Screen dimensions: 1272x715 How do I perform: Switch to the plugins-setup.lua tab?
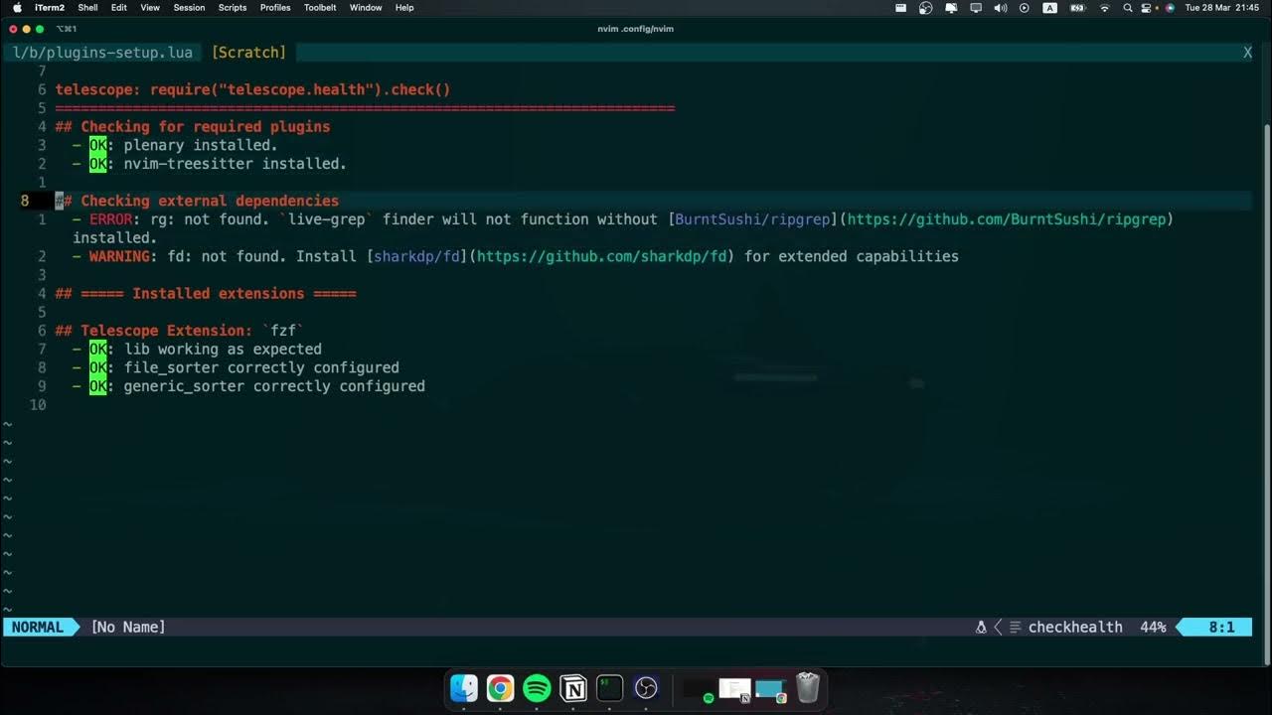coord(102,52)
